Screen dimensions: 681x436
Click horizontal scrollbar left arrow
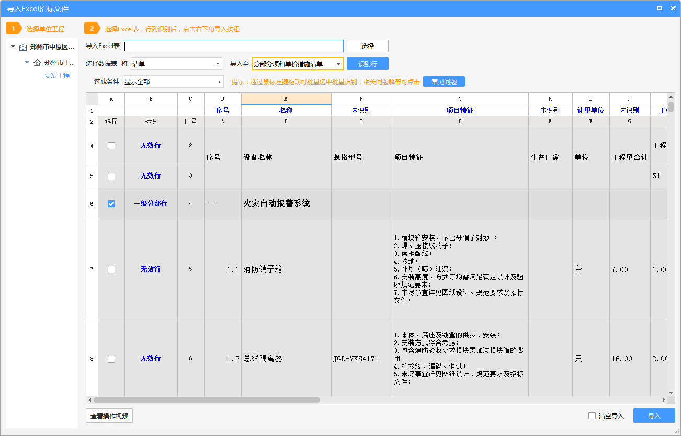89,400
